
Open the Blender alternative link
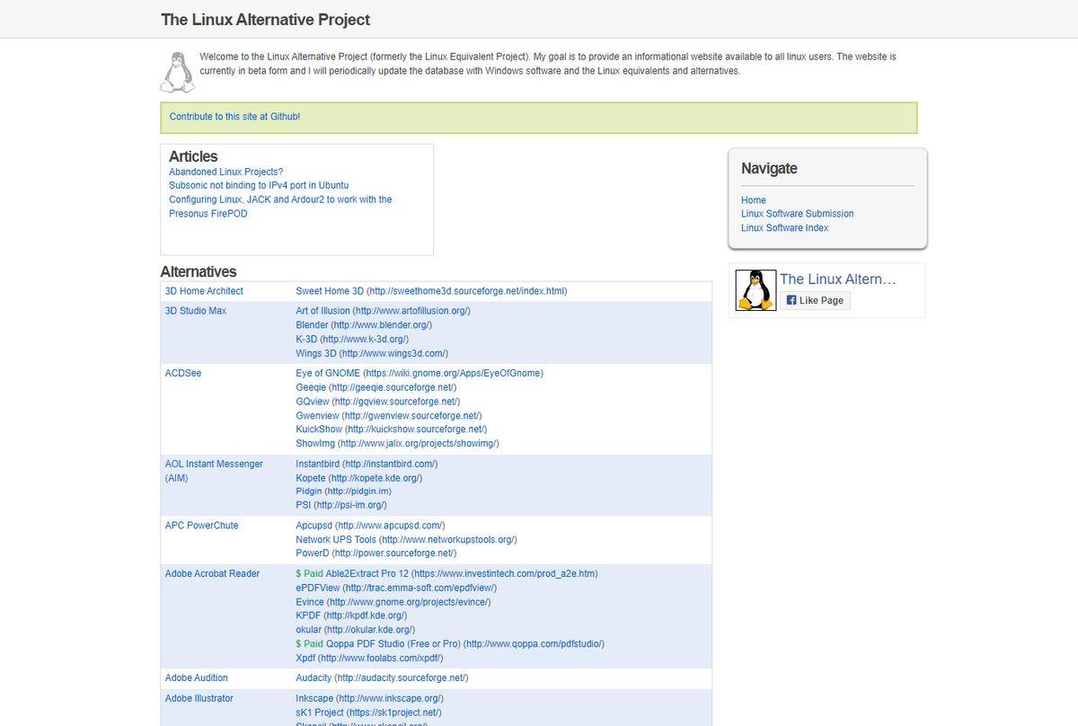pyautogui.click(x=312, y=325)
